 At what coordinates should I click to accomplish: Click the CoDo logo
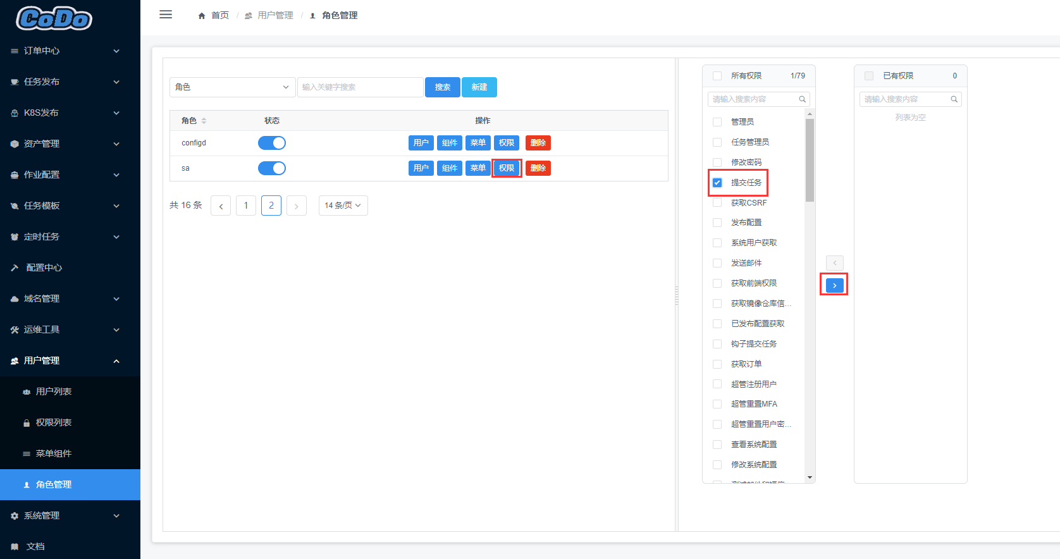(x=54, y=18)
